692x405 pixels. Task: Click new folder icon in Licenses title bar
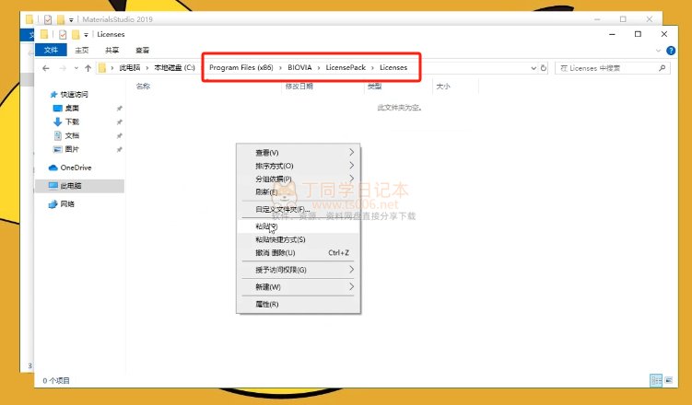(x=76, y=34)
